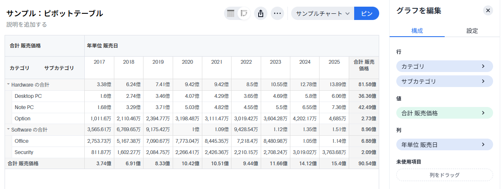Click the サブカテゴリ column header
Screen dimensions: 501x189
[59, 68]
